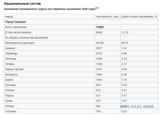Viewport: 160px width, 114px height.
Task: Click the percentage 0,67
Action: [x=124, y=101]
